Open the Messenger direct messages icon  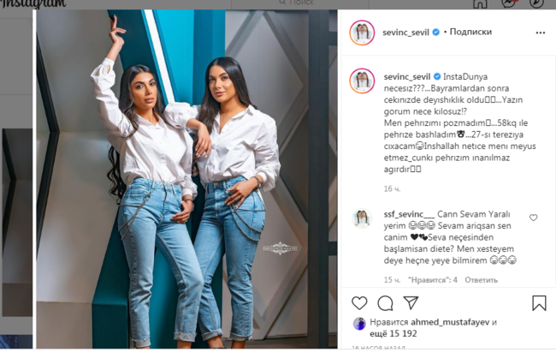tap(508, 3)
